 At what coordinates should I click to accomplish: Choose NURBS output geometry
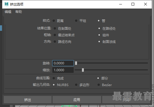pyautogui.click(x=54, y=85)
